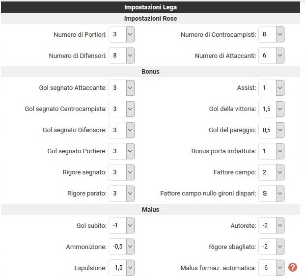Open the Rigore sbagliato dropdown
The image size is (305, 278).
click(x=271, y=247)
